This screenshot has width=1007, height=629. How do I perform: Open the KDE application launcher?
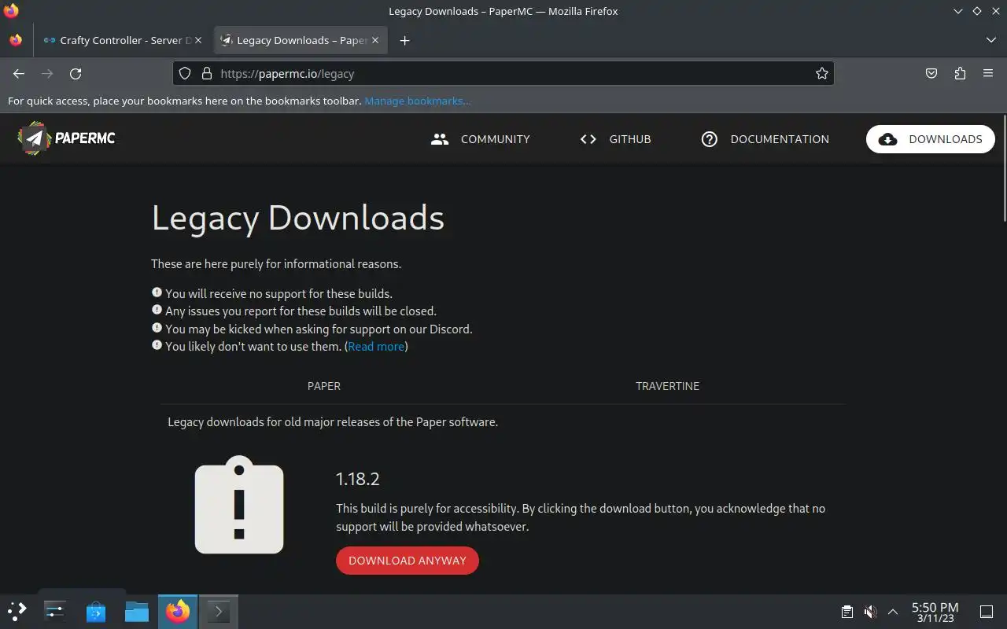coord(17,611)
